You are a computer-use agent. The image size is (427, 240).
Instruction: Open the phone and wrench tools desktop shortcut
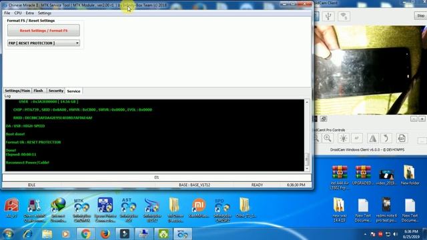[x=35, y=211]
